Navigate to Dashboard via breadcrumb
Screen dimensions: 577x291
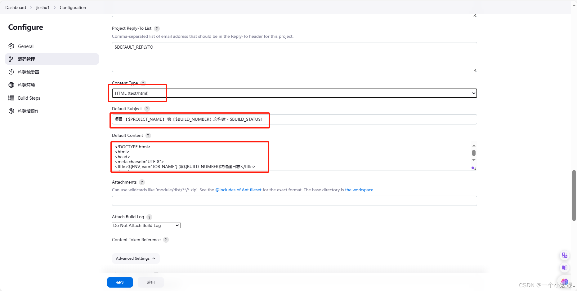point(16,7)
